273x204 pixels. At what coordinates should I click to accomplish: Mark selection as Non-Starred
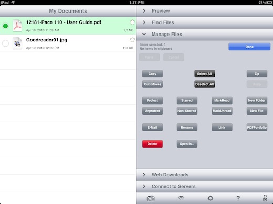187,111
